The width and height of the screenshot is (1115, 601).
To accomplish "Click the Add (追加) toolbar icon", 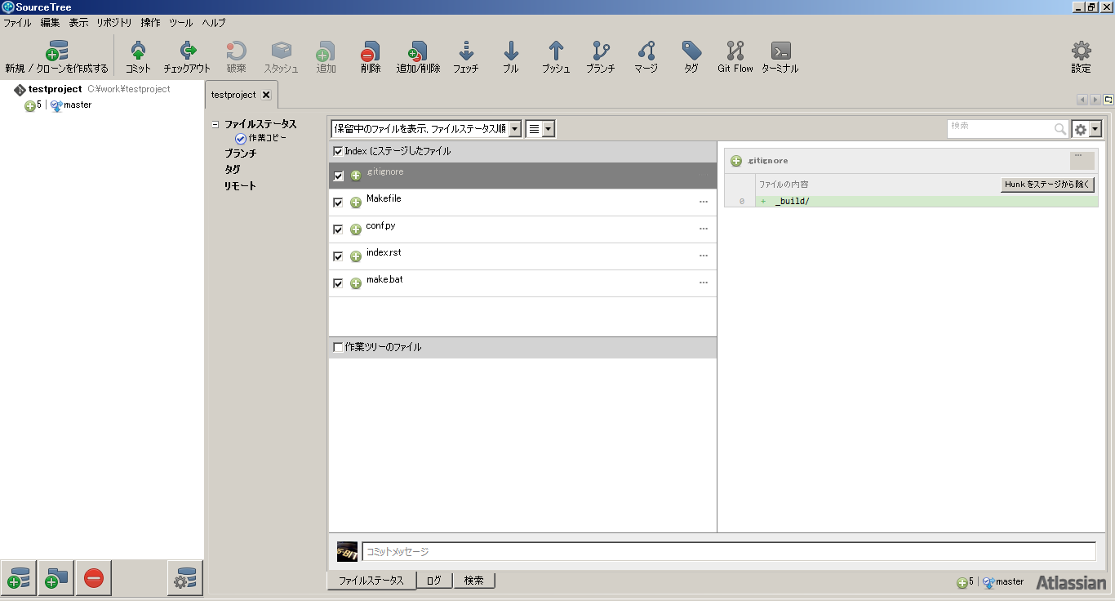I will pos(326,51).
